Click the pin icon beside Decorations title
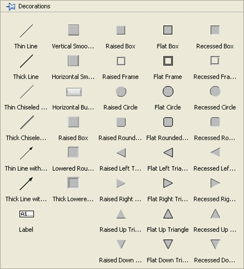Image resolution: width=244 pixels, height=269 pixels. [x=11, y=7]
